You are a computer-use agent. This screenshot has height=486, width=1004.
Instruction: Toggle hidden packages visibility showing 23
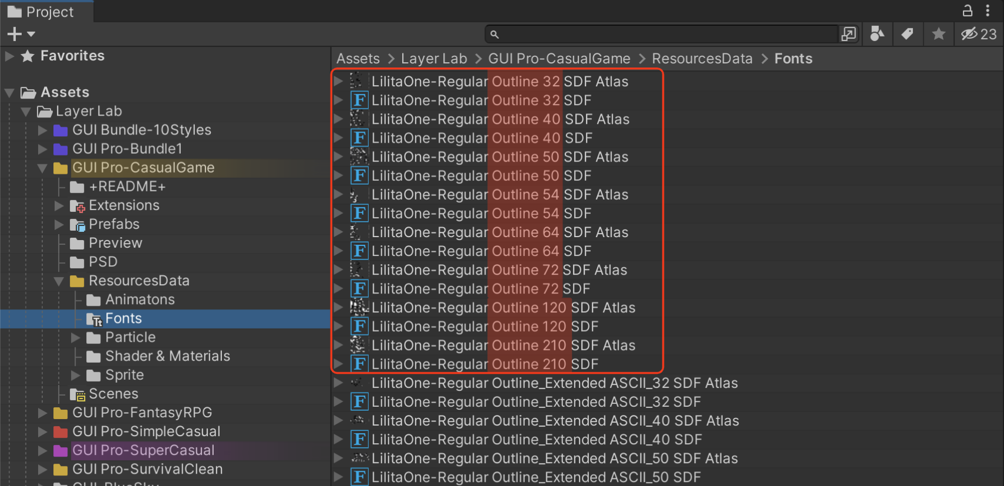[979, 35]
